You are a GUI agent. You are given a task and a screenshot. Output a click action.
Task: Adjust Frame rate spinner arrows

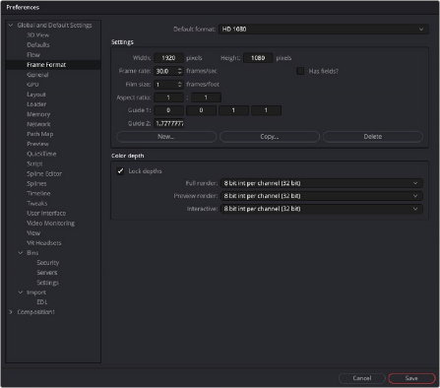pos(179,71)
